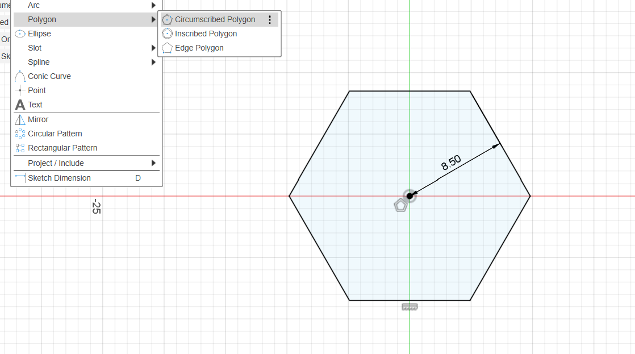
Task: Open Circumscribed Polygon three-dot options
Action: pos(270,19)
